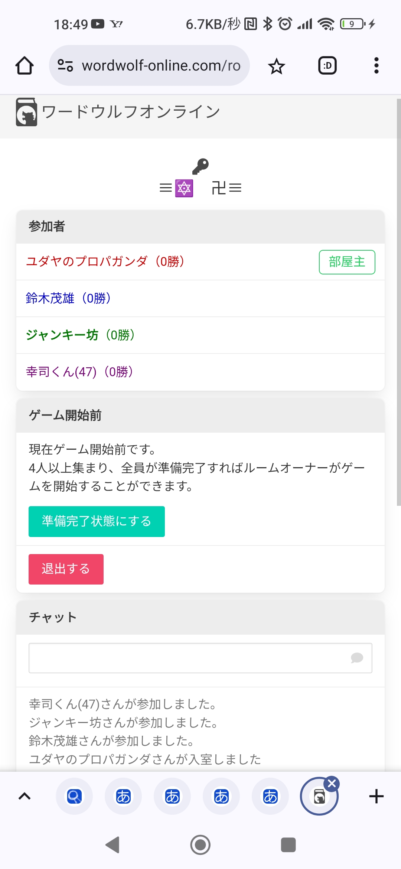Select the 部屋主 badge
This screenshot has height=869, width=401.
(x=347, y=262)
